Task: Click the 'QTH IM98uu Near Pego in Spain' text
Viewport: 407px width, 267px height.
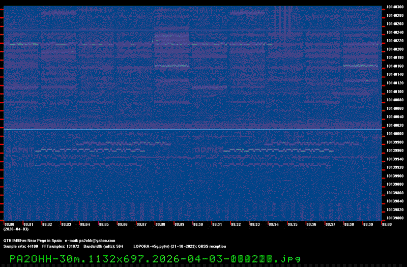Action: (33, 241)
